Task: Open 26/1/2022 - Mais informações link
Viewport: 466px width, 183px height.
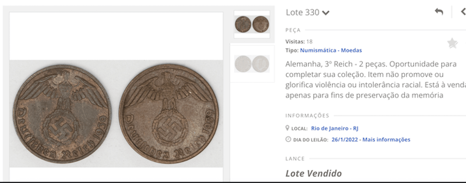Action: coord(371,139)
